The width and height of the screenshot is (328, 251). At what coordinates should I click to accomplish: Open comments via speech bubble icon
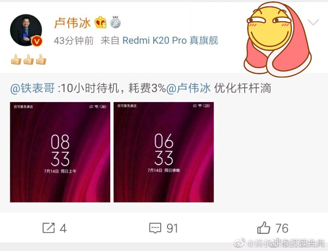point(155,228)
